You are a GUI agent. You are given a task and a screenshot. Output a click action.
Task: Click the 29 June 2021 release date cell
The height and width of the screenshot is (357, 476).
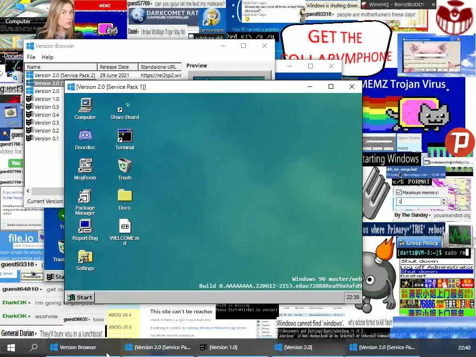click(114, 75)
